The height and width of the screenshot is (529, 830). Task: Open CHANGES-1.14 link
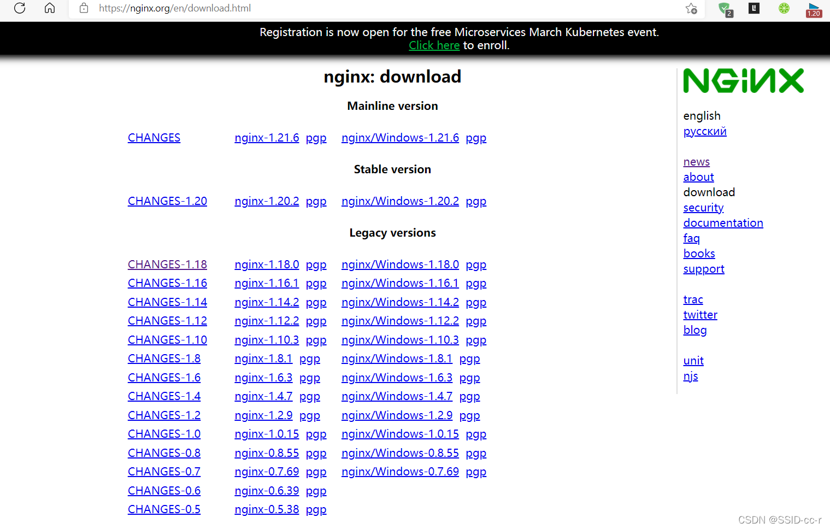point(167,302)
